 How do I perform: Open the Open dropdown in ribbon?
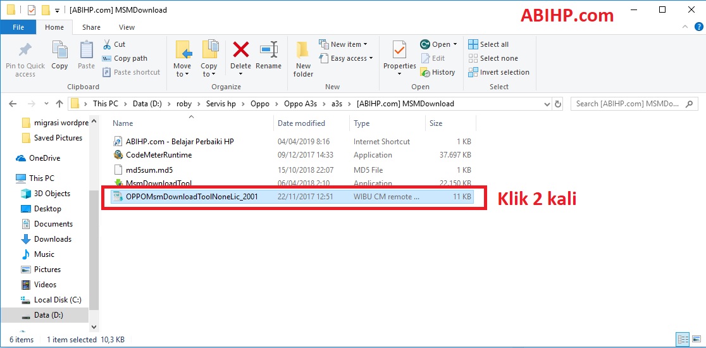coord(438,44)
